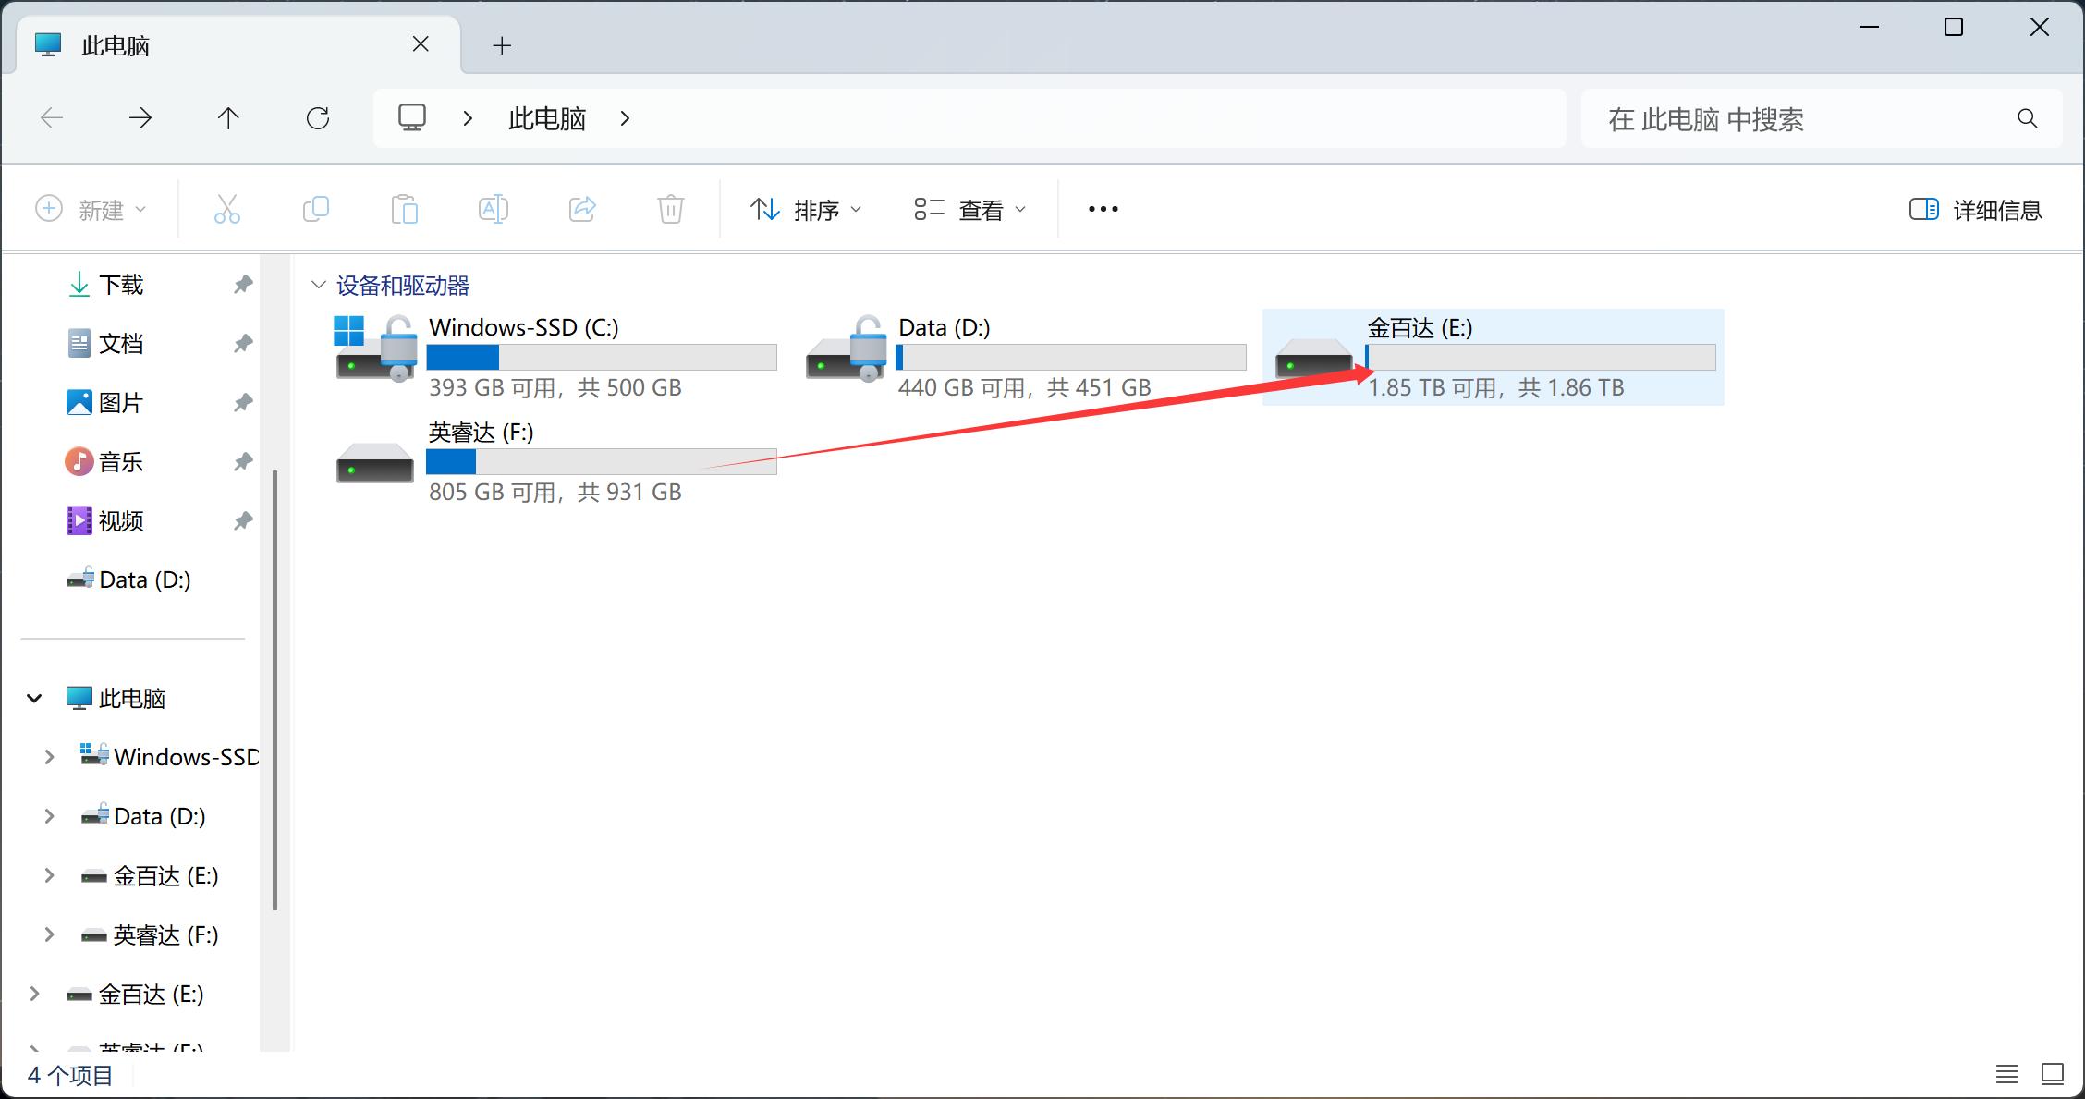Collapse the 此电脑 tree node
Screen dimensions: 2085x1099
(x=34, y=698)
